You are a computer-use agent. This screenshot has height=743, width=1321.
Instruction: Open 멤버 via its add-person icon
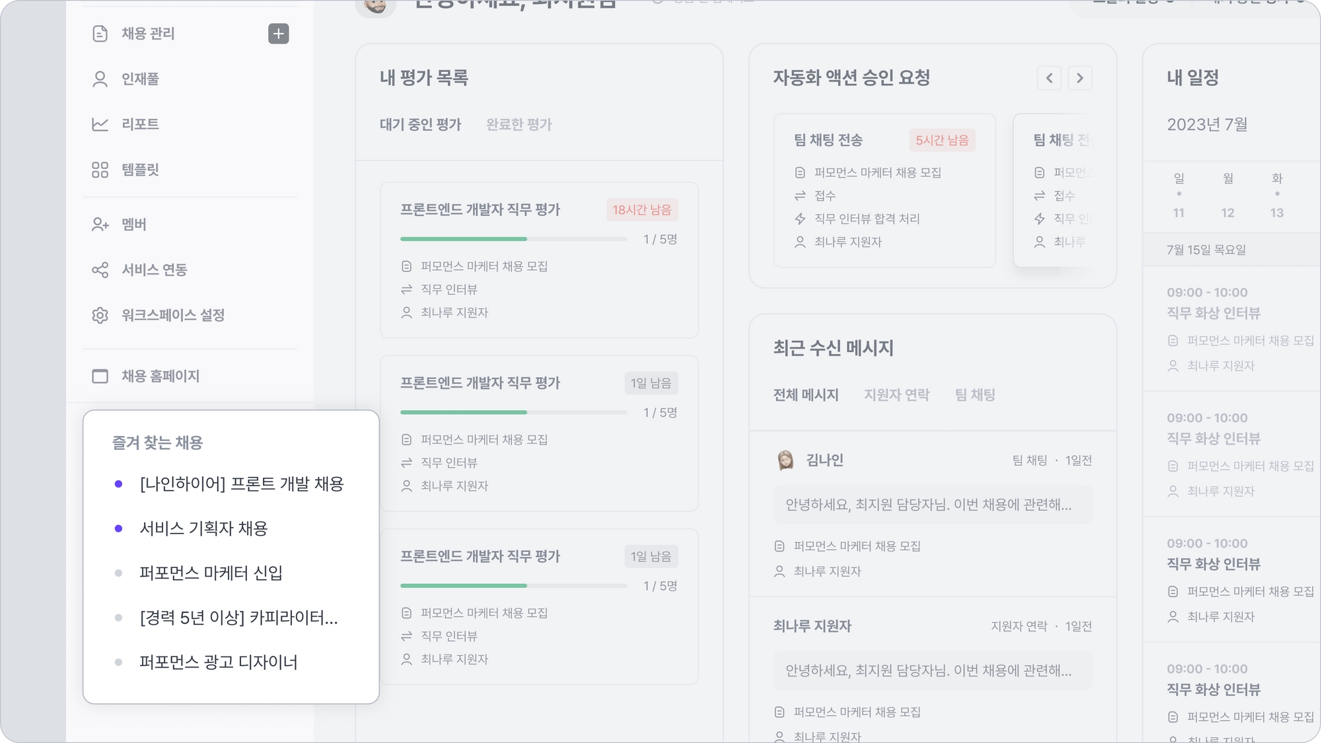coord(100,225)
